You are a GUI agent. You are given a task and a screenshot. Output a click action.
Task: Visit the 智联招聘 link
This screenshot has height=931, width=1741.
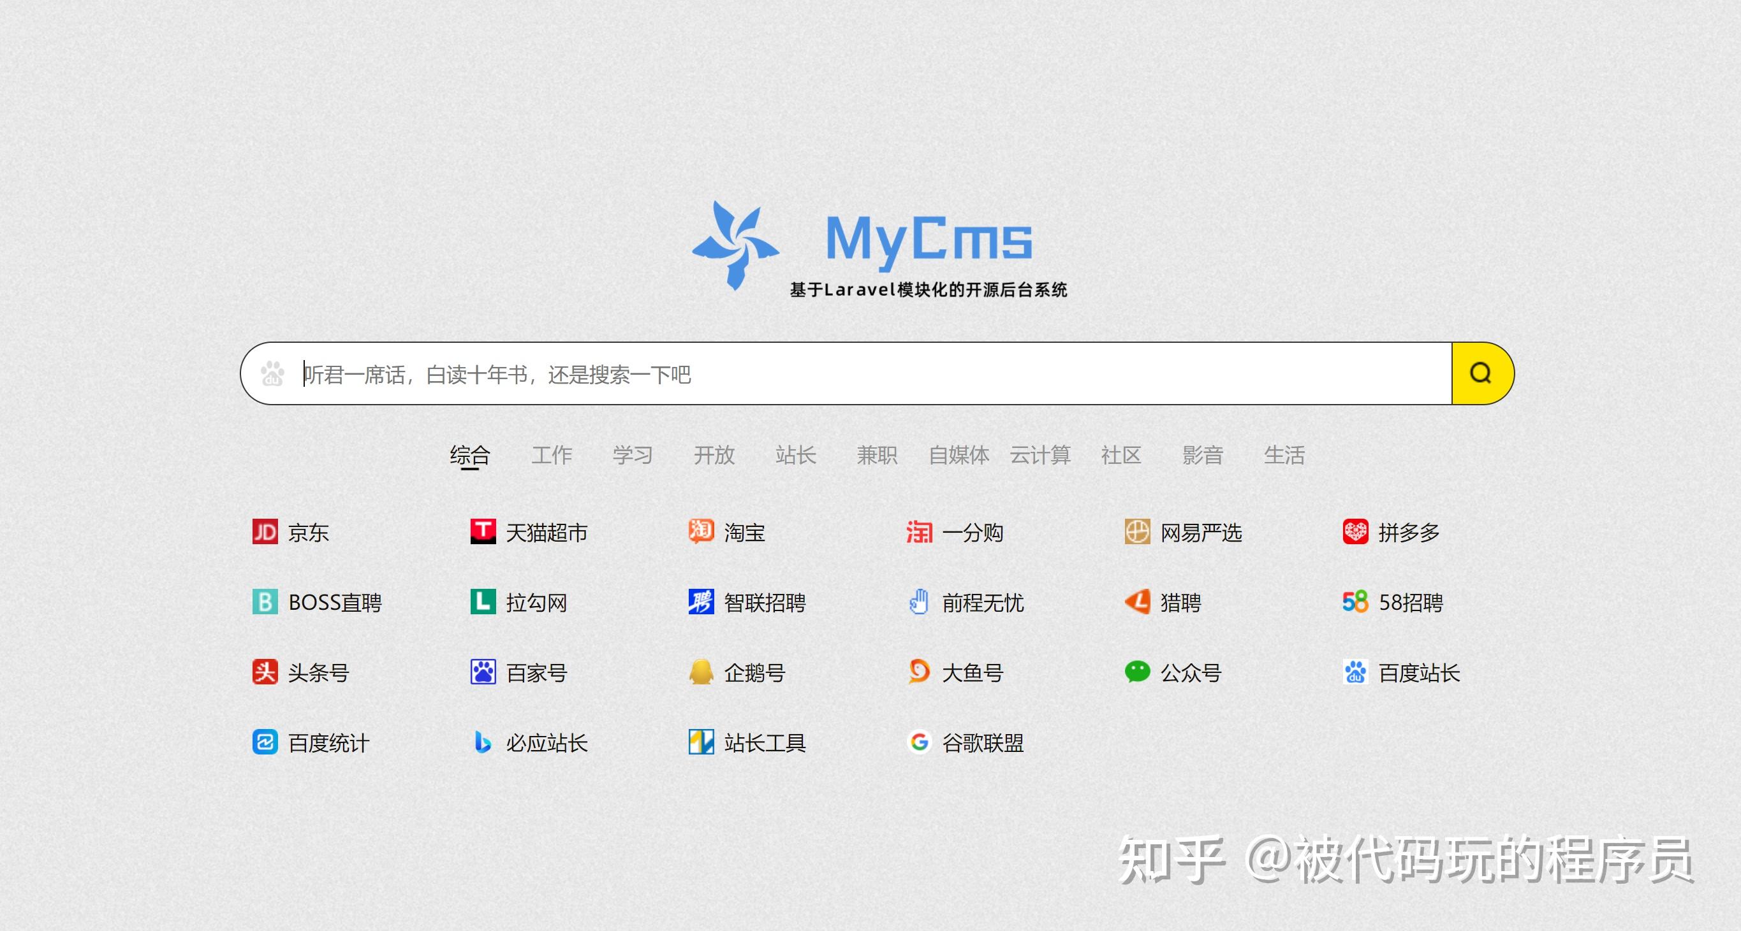pyautogui.click(x=765, y=602)
